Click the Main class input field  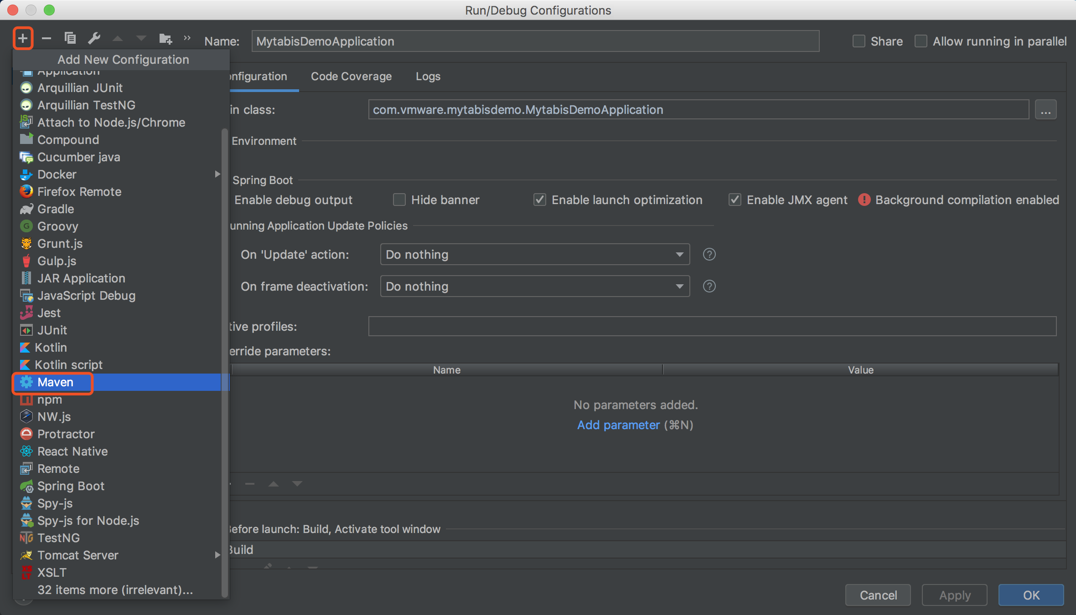(x=698, y=110)
